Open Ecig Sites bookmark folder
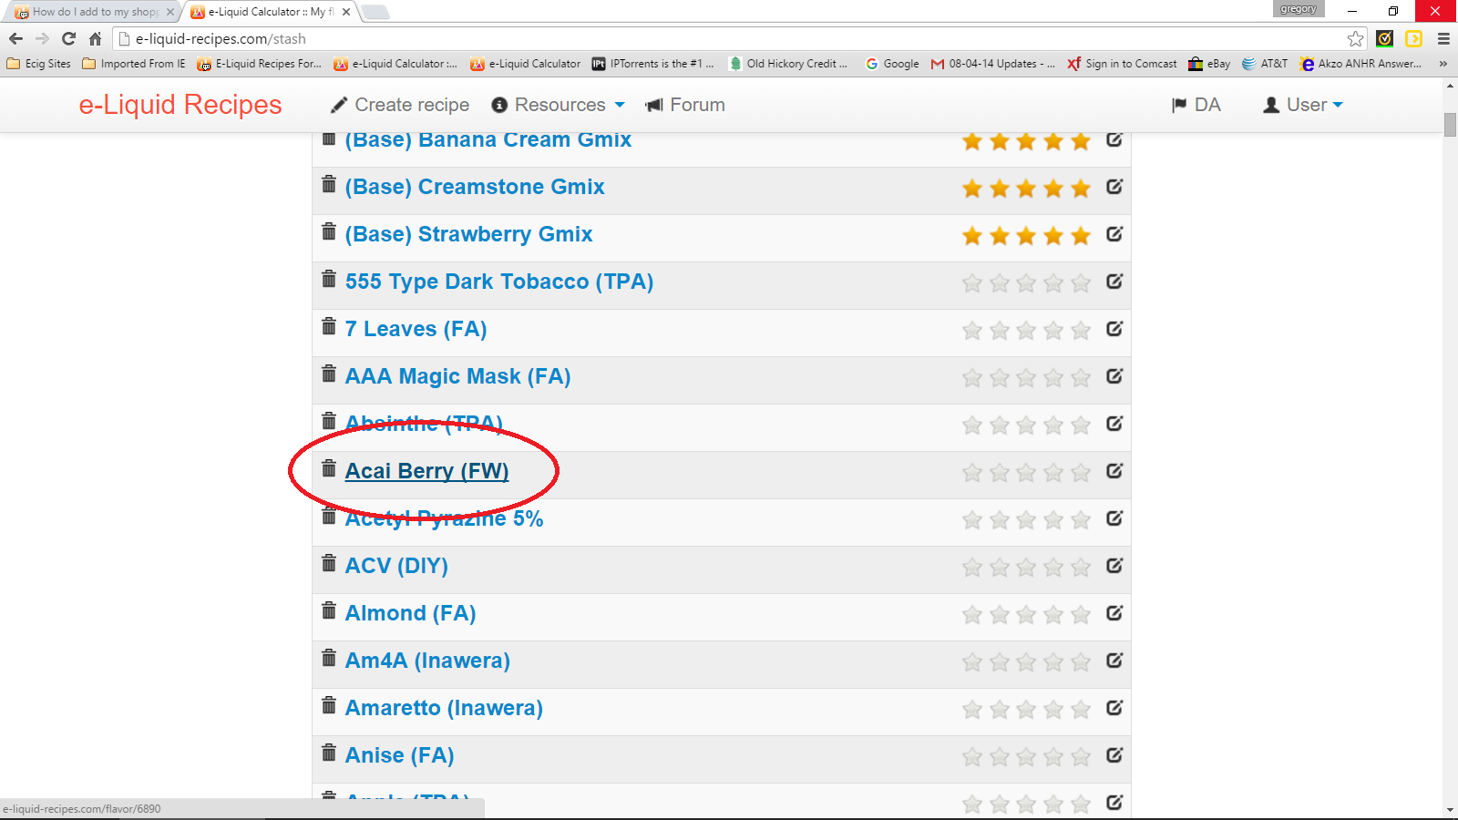The width and height of the screenshot is (1458, 820). click(38, 64)
